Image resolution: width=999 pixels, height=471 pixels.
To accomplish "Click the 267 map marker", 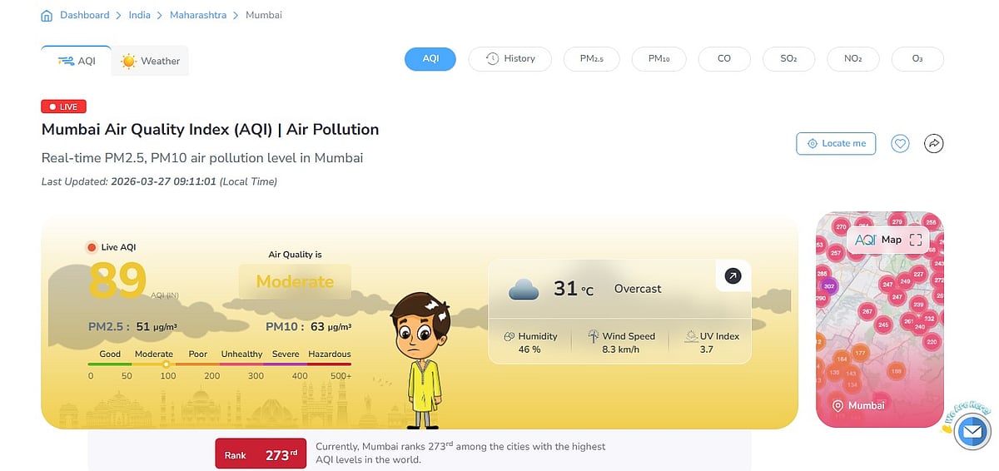I will (867, 311).
